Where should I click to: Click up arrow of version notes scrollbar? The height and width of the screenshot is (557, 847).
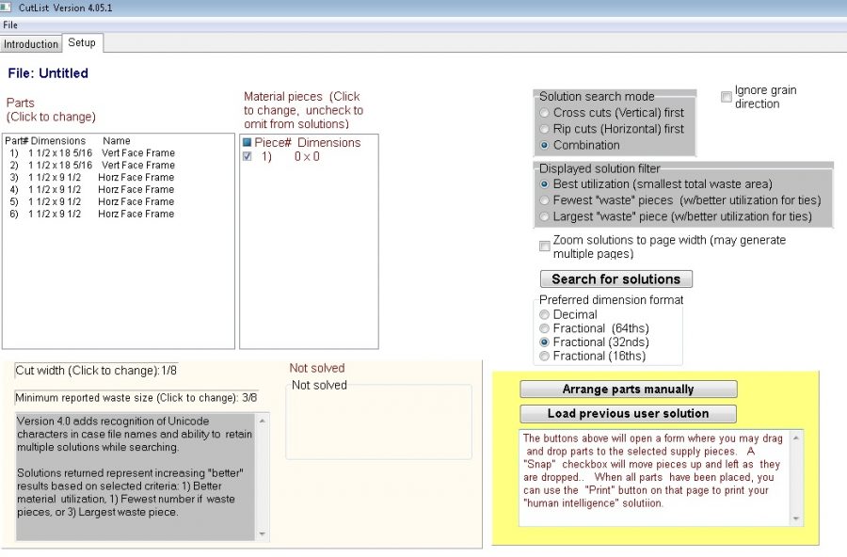[262, 421]
